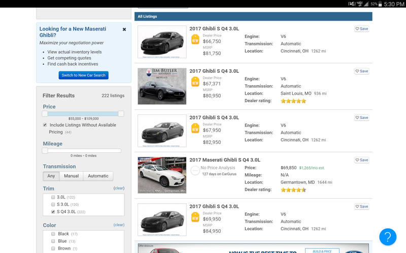Viewport: 406px width, 253px height.
Task: Close the New Maserati Ghibli promo box
Action: point(124,29)
